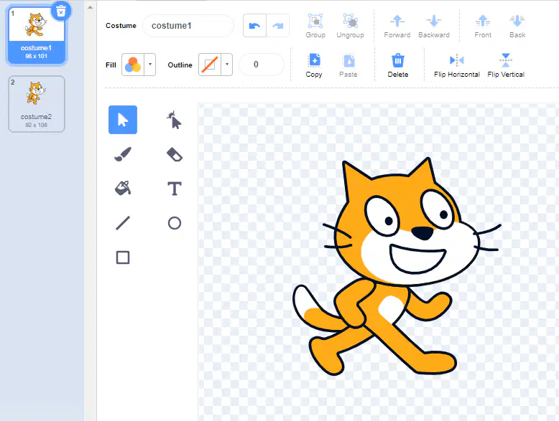Click the Undo arrow button
Viewport: 559px width, 421px height.
coord(254,26)
